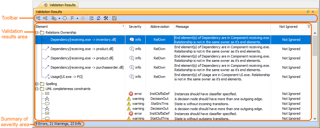Select the Usage[UI.exe -> PO] row

click(173, 77)
